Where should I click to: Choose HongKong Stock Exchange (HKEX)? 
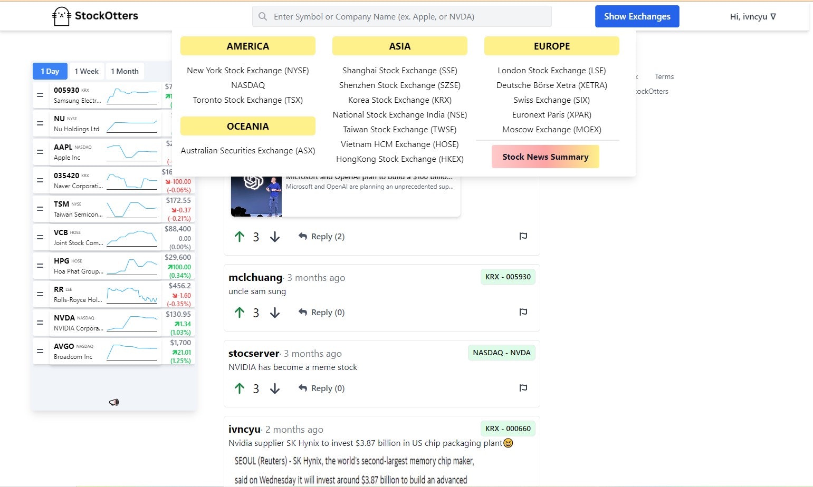click(400, 159)
